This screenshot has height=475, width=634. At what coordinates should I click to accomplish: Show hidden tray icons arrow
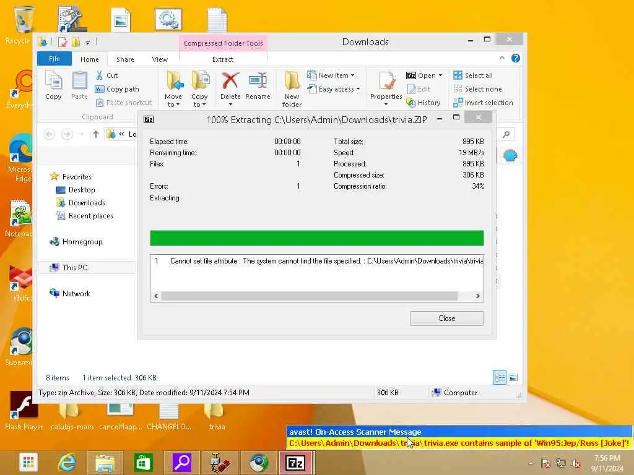pos(531,463)
